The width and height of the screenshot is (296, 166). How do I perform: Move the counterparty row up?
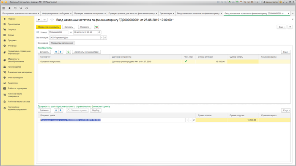[56, 52]
